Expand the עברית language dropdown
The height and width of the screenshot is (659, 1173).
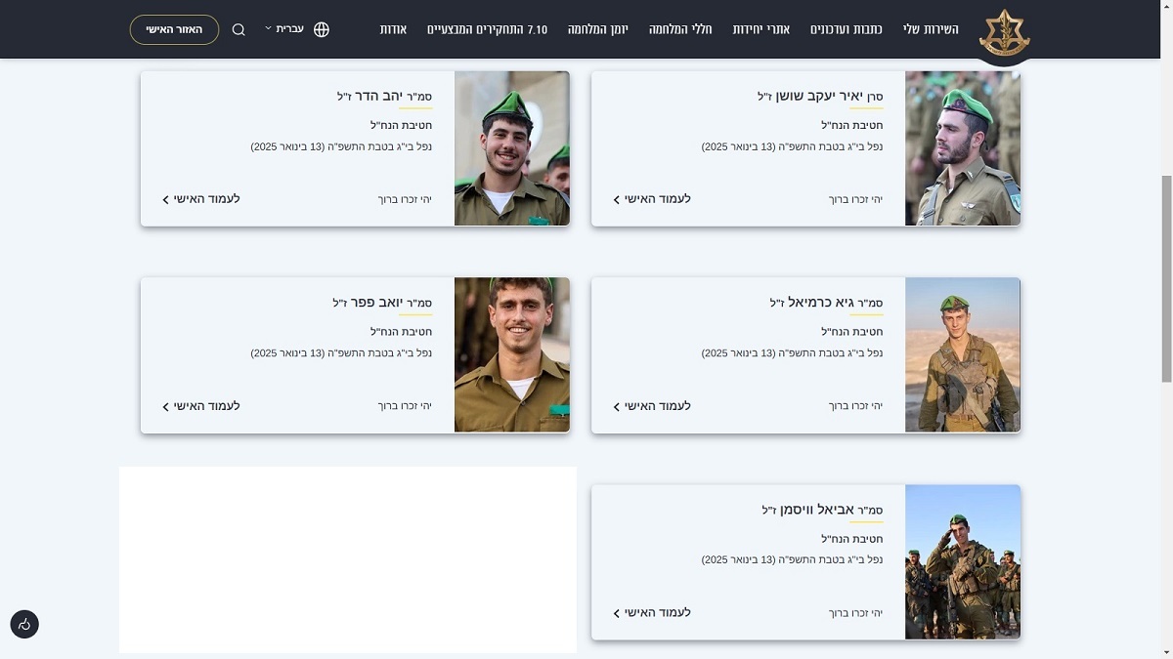click(284, 29)
